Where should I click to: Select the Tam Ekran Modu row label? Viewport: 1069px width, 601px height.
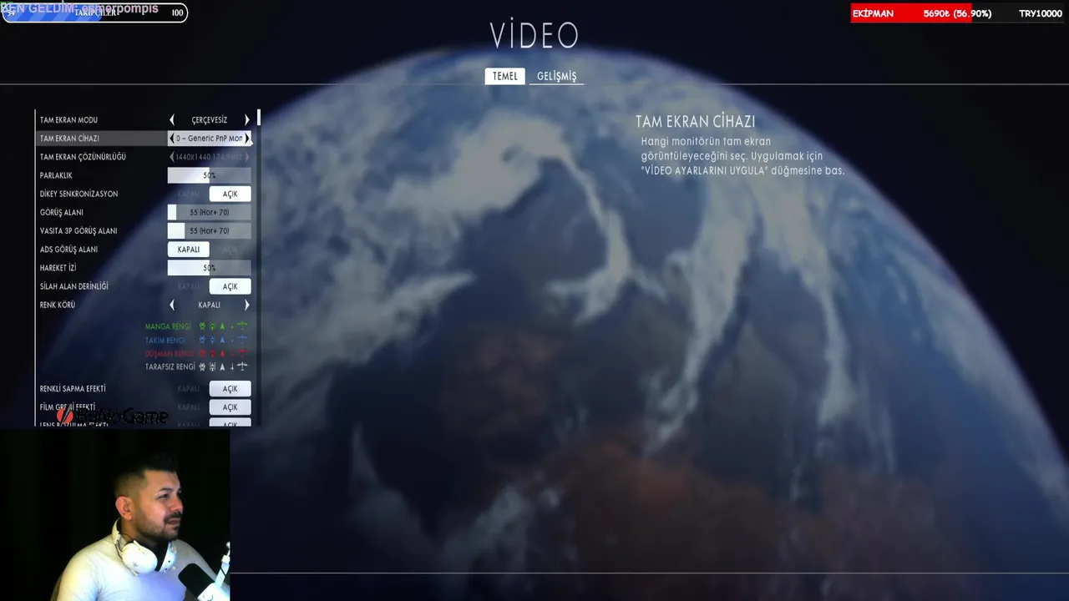point(68,120)
